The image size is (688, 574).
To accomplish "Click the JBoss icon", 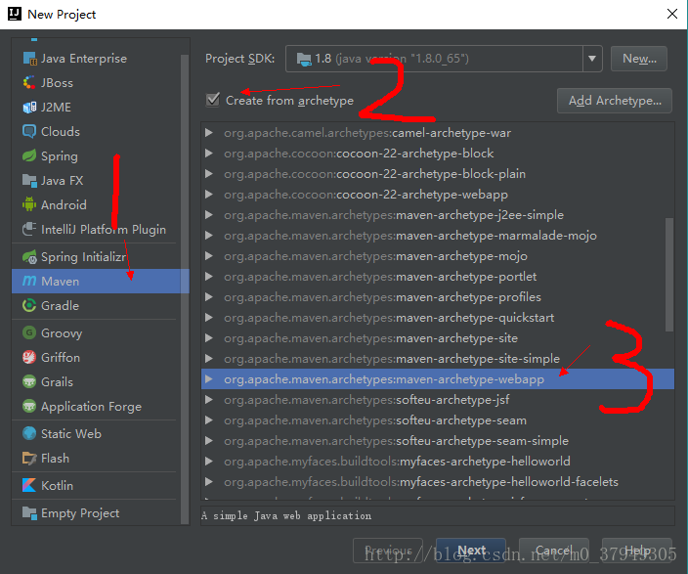I will pyautogui.click(x=29, y=82).
